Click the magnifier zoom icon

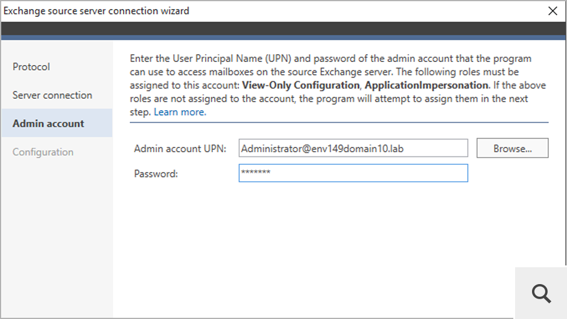tap(541, 293)
